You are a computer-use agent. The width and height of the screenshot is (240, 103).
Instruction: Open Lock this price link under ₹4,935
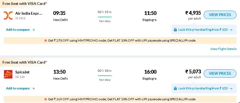(x=203, y=30)
